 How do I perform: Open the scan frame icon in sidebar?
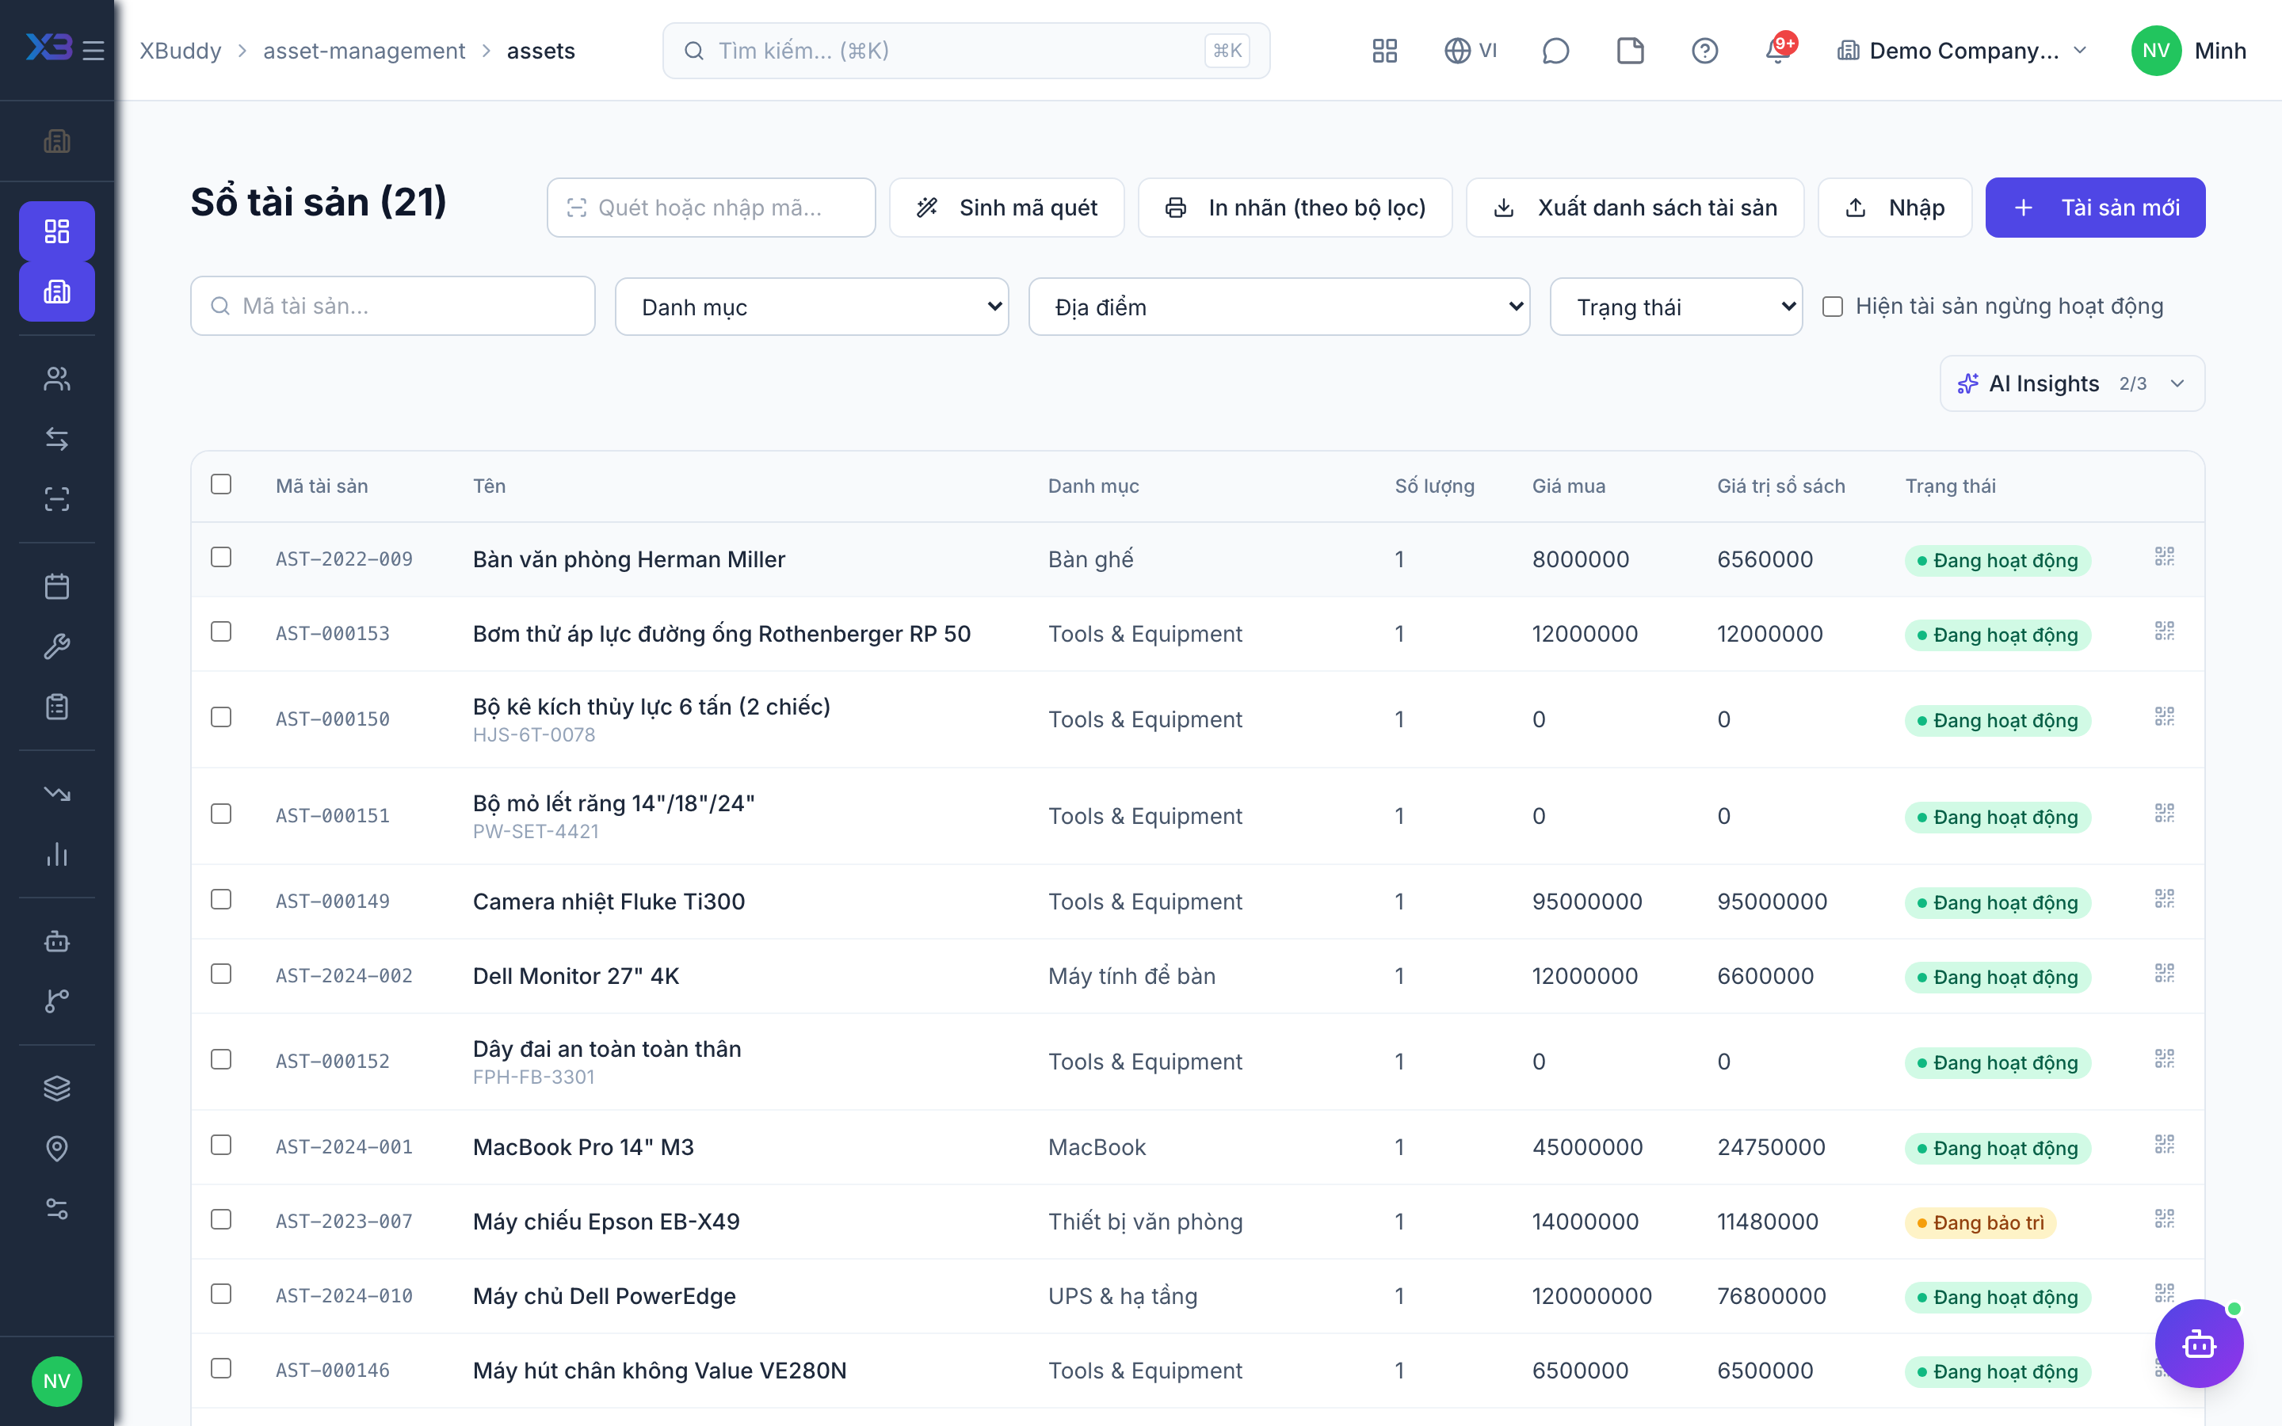[56, 499]
